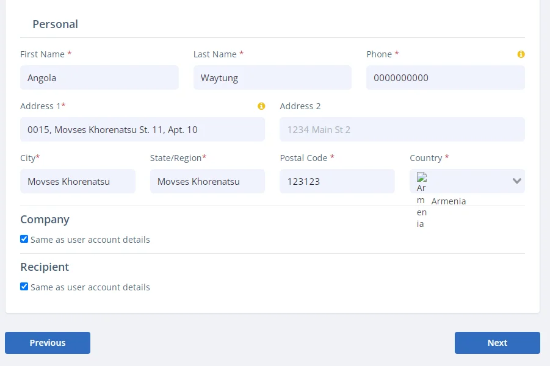
Task: Click the Postal Code field with 123123
Action: [x=337, y=181]
